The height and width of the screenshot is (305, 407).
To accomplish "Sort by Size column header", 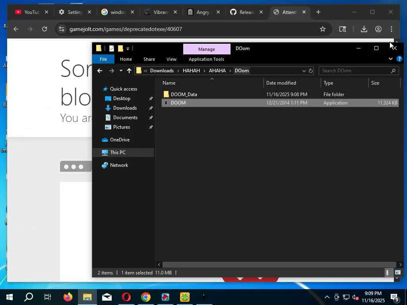I will tap(375, 83).
